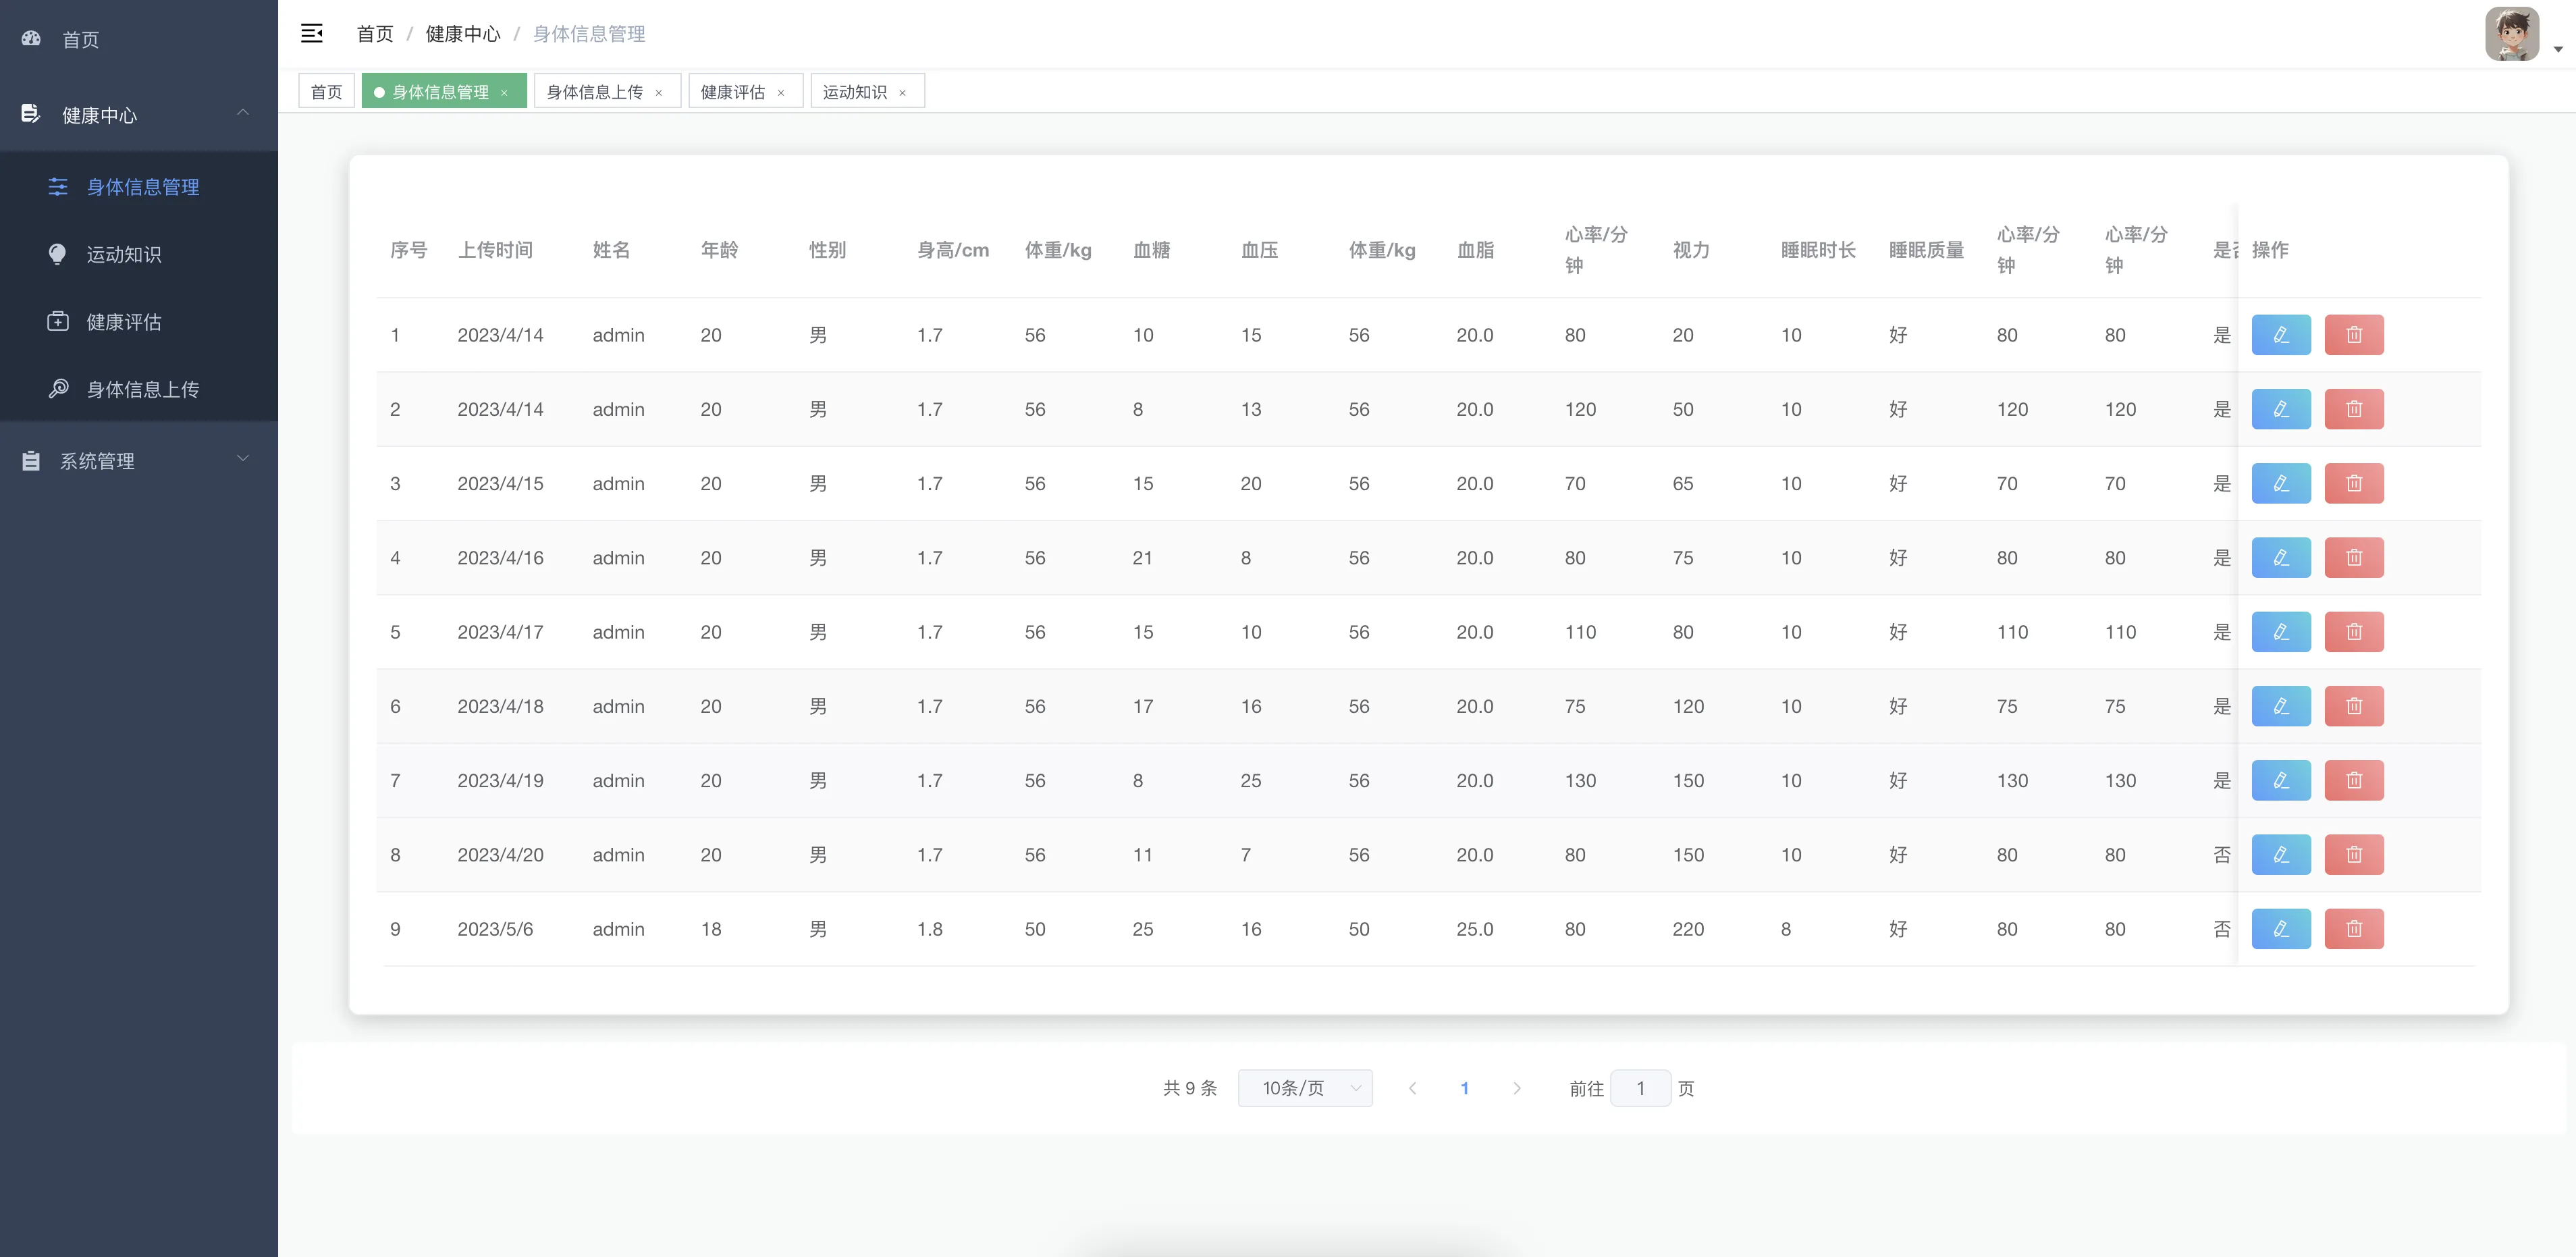Click the sidebar collapse hamburger icon

311,33
